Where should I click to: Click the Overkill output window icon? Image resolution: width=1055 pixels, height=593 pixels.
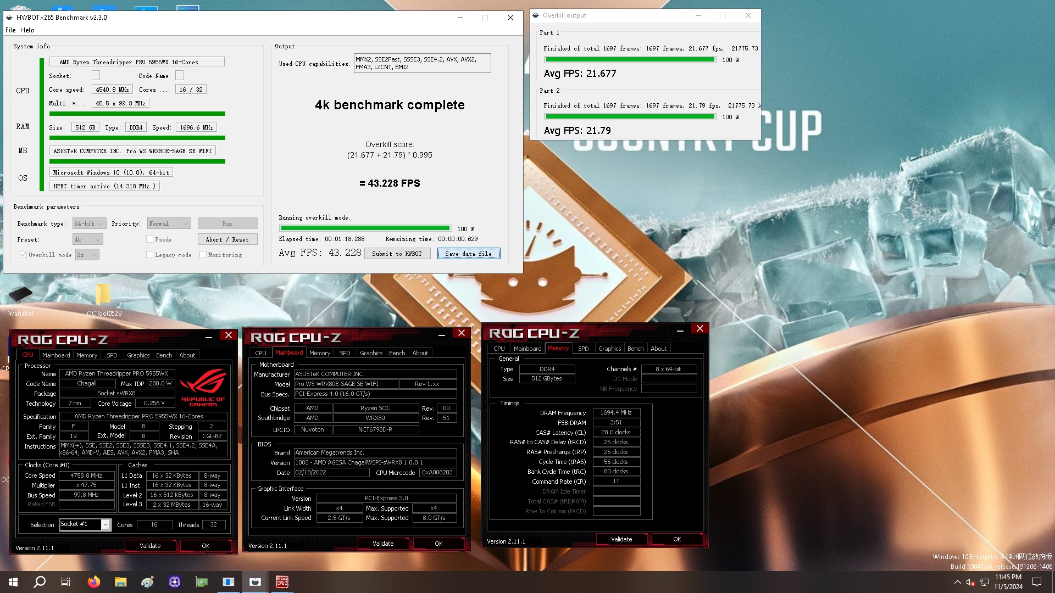coord(536,15)
